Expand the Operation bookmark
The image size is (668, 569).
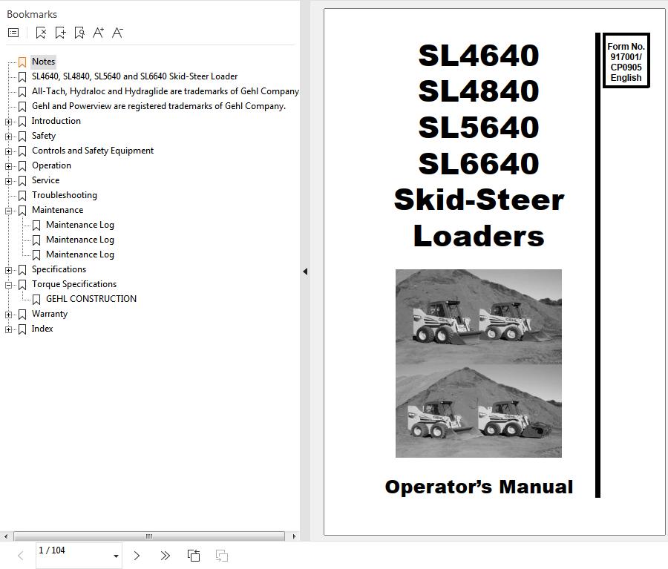click(x=8, y=166)
